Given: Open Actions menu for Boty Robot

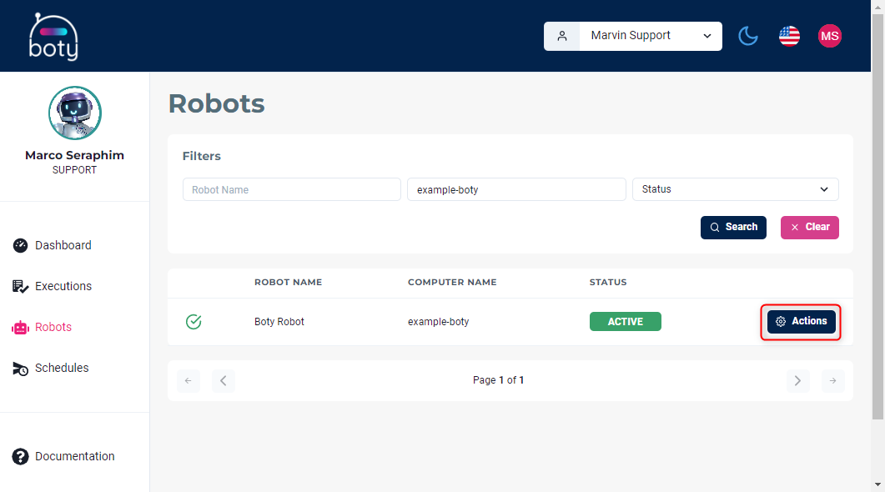Looking at the screenshot, I should tap(801, 322).
